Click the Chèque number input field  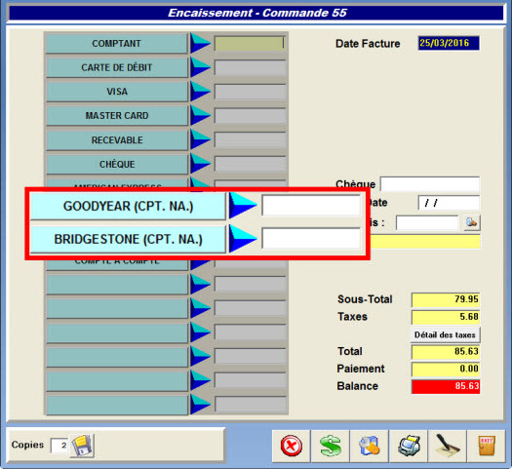pos(430,184)
